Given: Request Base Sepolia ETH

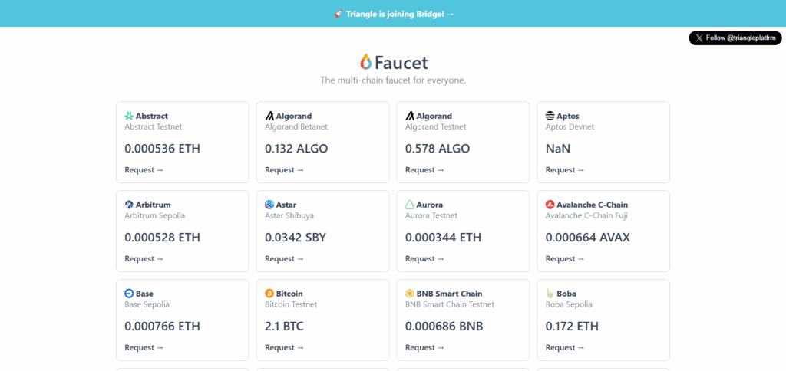Looking at the screenshot, I should coord(144,347).
